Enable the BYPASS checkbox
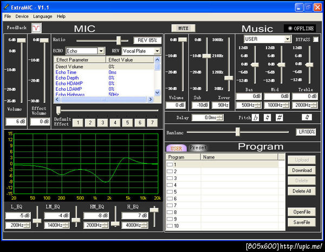Image resolution: width=325 pixels, height=252 pixels. [316, 39]
